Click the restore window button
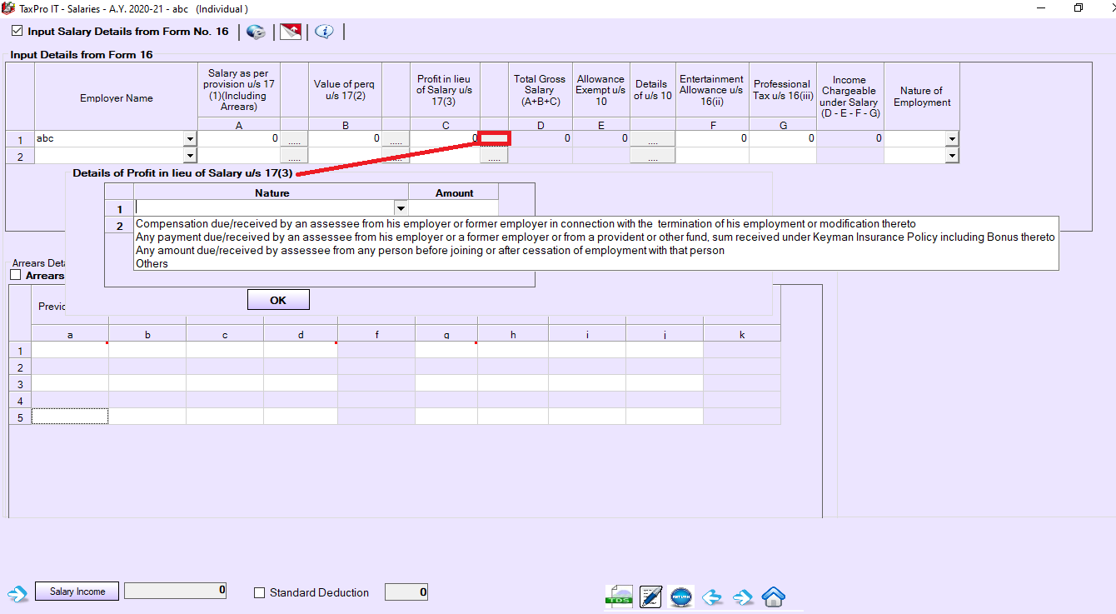The height and width of the screenshot is (614, 1116). (1079, 7)
